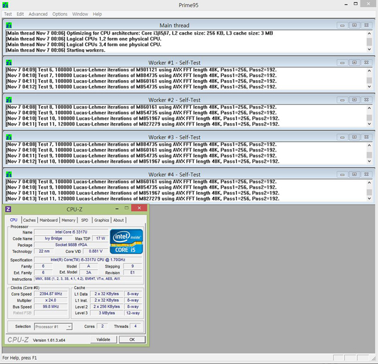This screenshot has width=378, height=364.
Task: Click the CPU-Z purple Z title icon
Action: [x=8, y=209]
